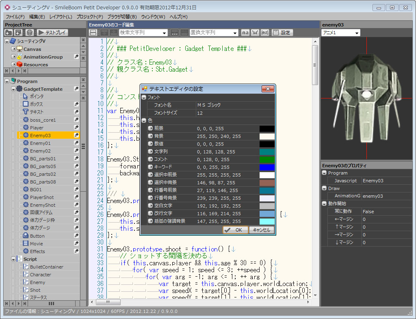Toggle the [A-Z] regex search option
Screen dimensions: 416x319
point(265,33)
